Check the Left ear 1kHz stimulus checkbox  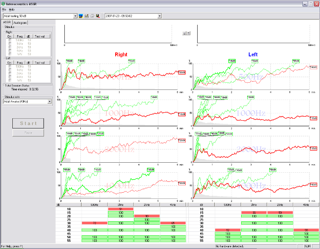coord(10,70)
